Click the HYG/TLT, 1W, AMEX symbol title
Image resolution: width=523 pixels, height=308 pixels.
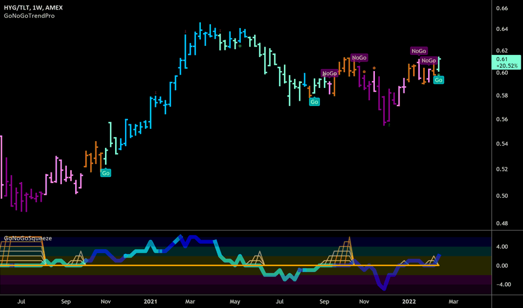click(x=33, y=7)
